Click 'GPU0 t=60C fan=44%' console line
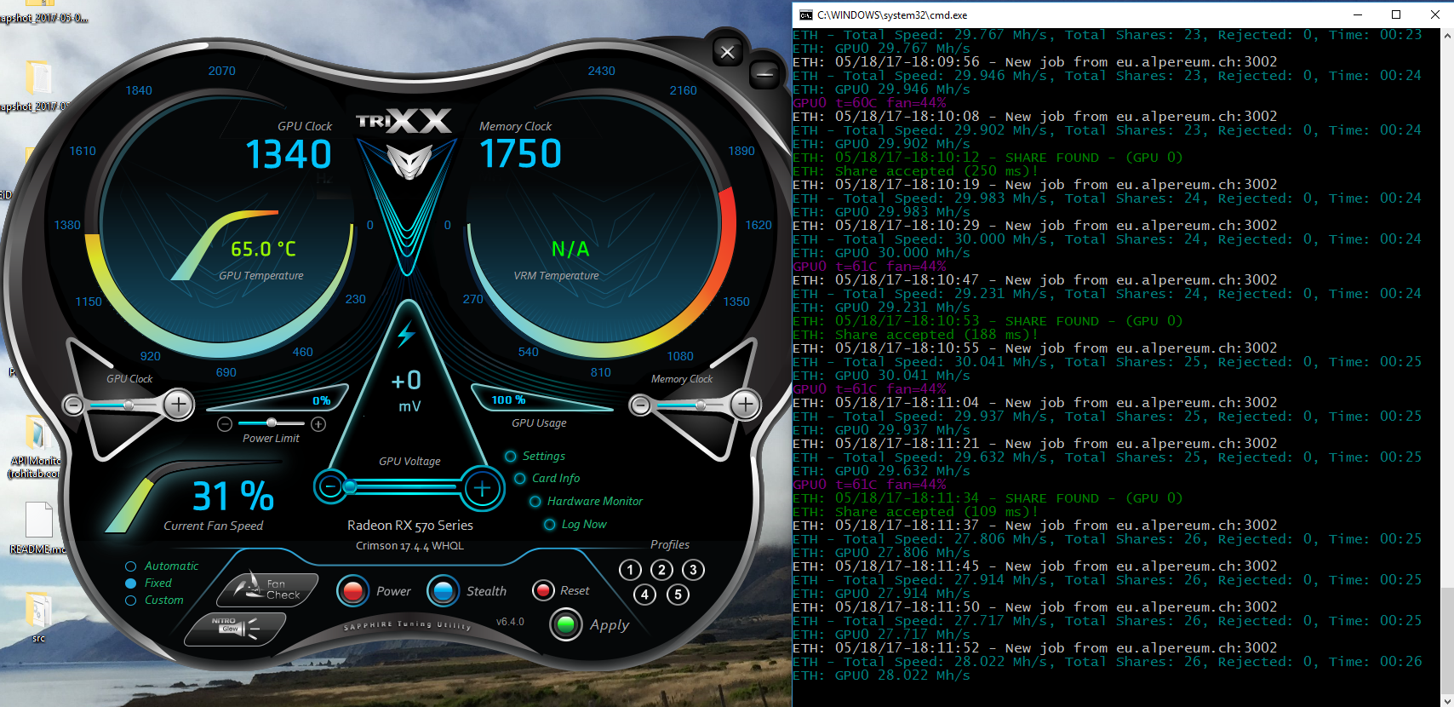1454x707 pixels. (869, 103)
